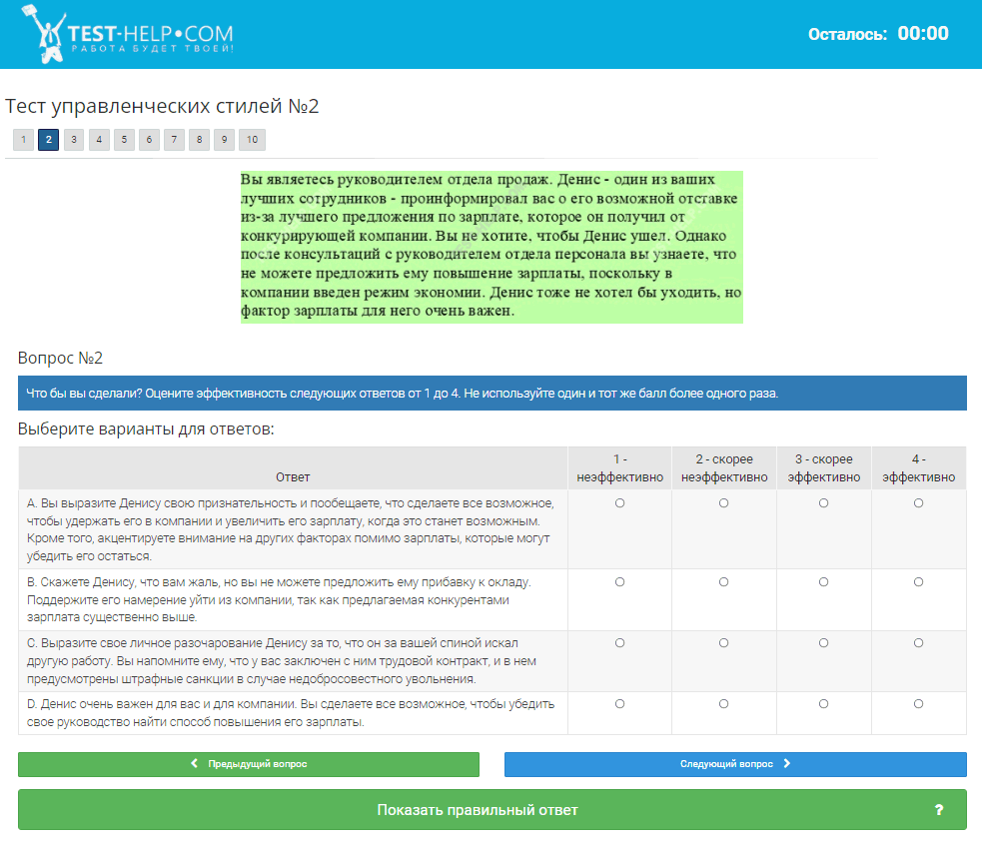The height and width of the screenshot is (850, 982).
Task: Rate answer B as 4 - эффективно
Action: 918,582
